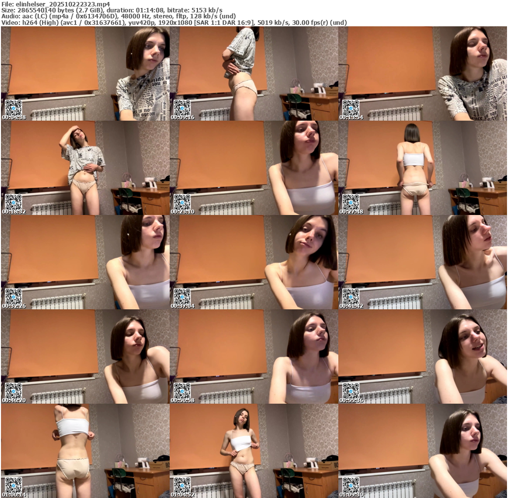Open the thumbnail stamped 00:27:48
This screenshot has width=508, height=498.
pyautogui.click(x=423, y=168)
